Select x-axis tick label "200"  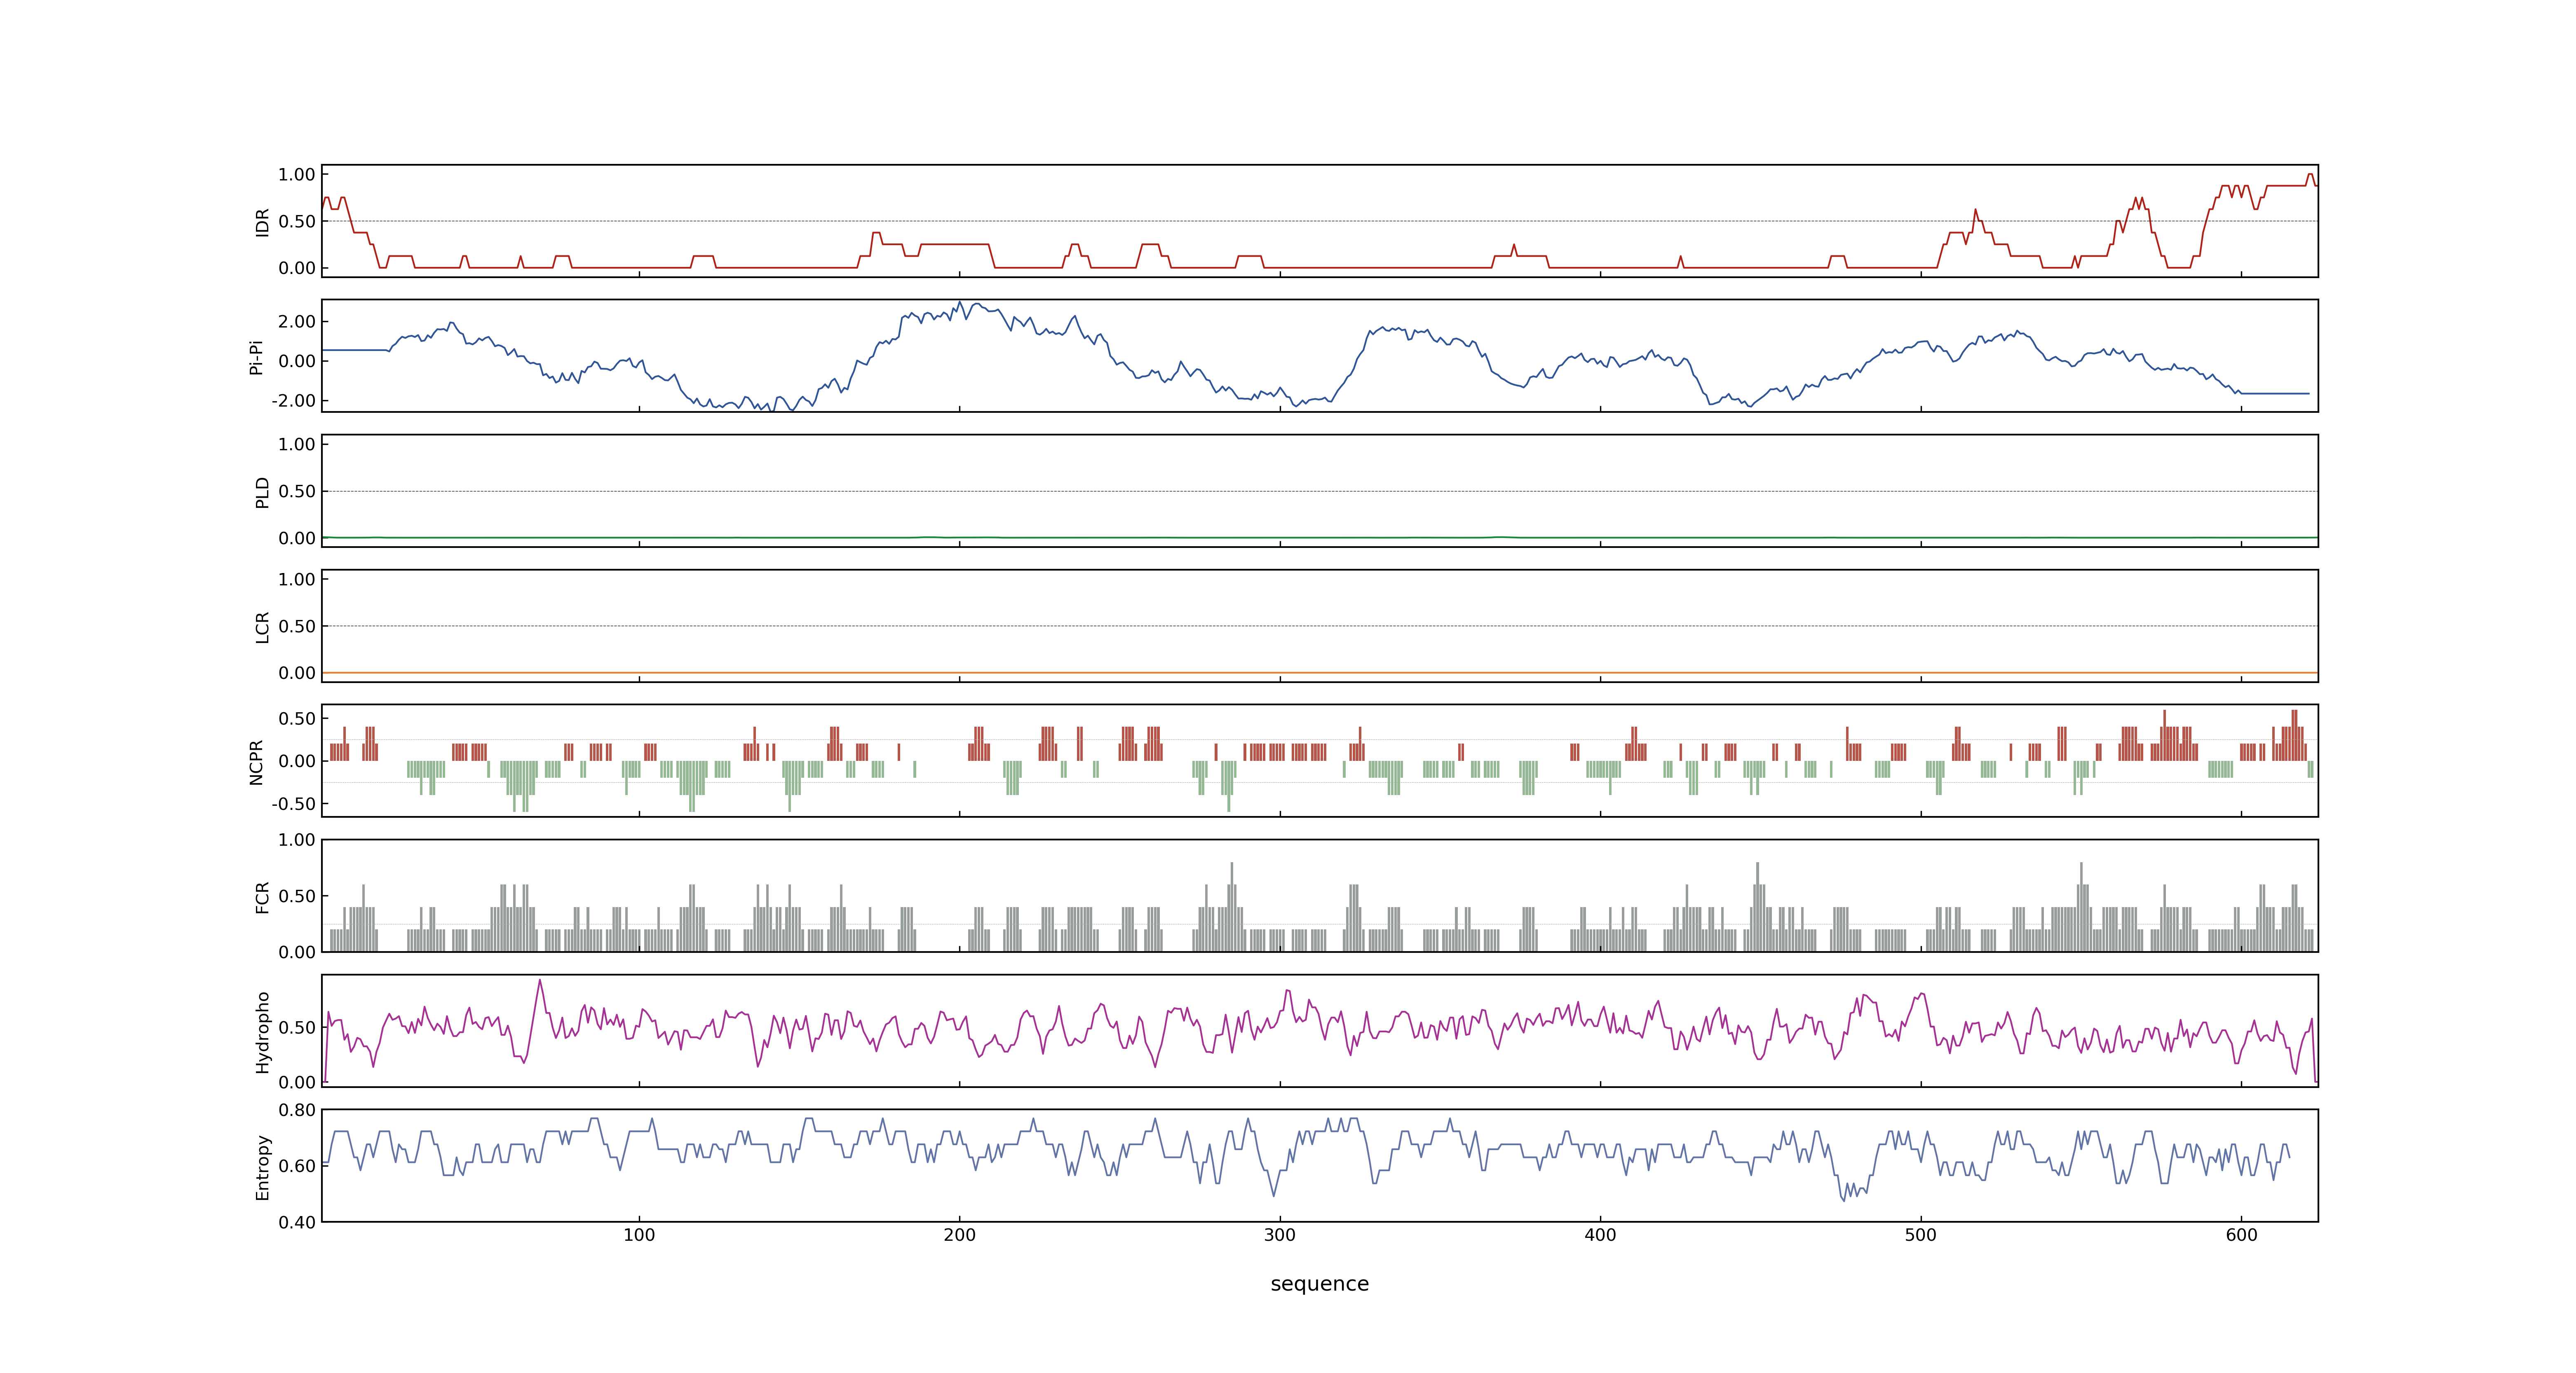(x=959, y=1235)
